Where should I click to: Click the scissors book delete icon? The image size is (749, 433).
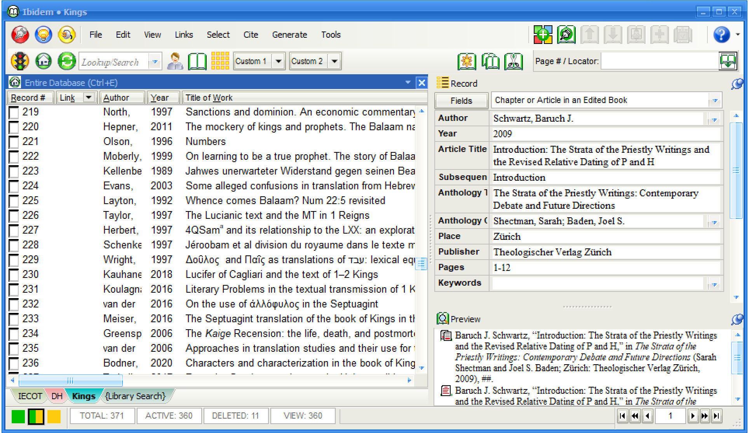pyautogui.click(x=514, y=61)
